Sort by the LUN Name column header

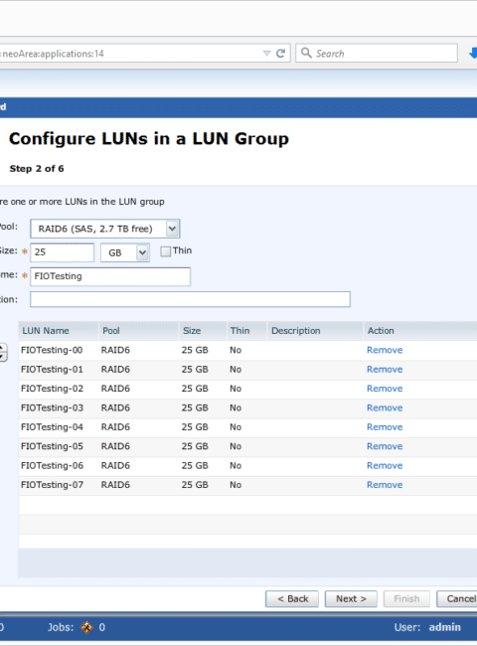pyautogui.click(x=46, y=331)
